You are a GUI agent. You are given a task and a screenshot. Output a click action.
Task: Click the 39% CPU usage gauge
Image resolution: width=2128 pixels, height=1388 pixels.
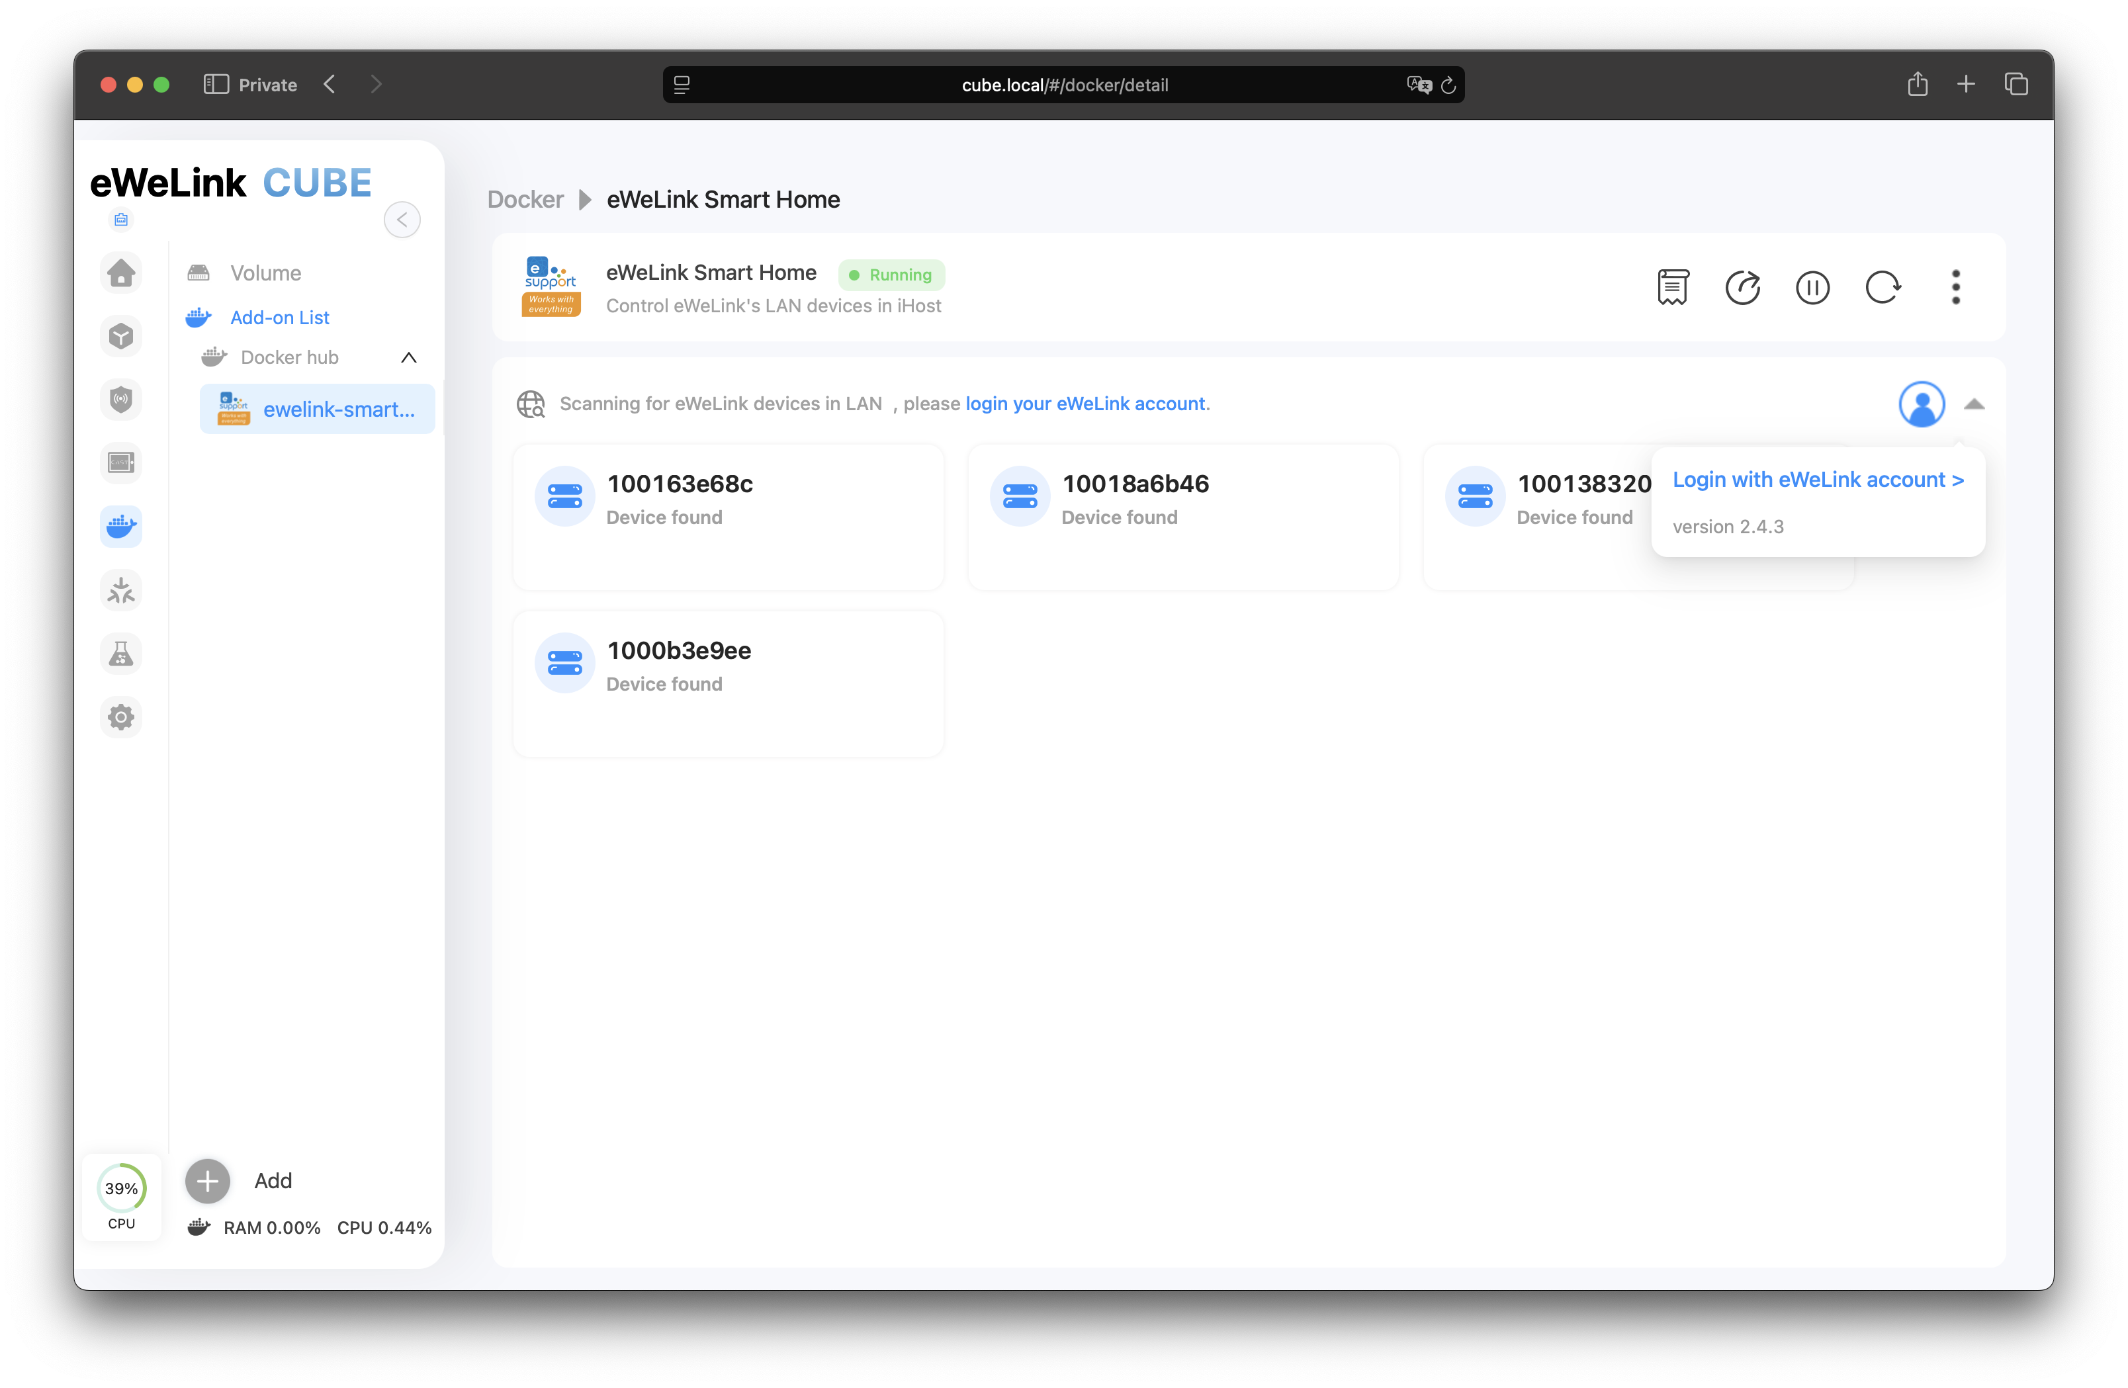pos(122,1189)
